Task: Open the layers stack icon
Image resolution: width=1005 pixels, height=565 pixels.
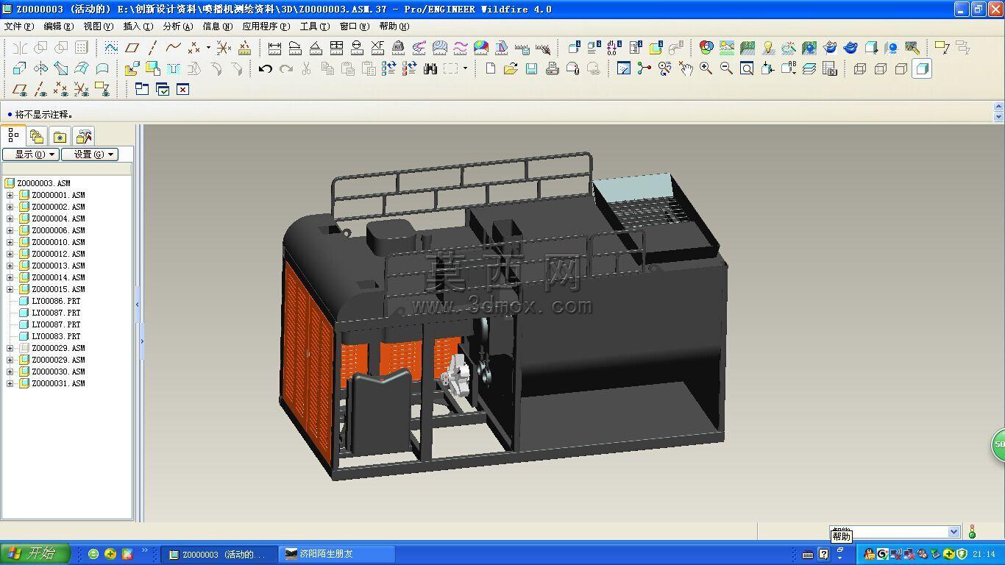Action: click(x=809, y=68)
